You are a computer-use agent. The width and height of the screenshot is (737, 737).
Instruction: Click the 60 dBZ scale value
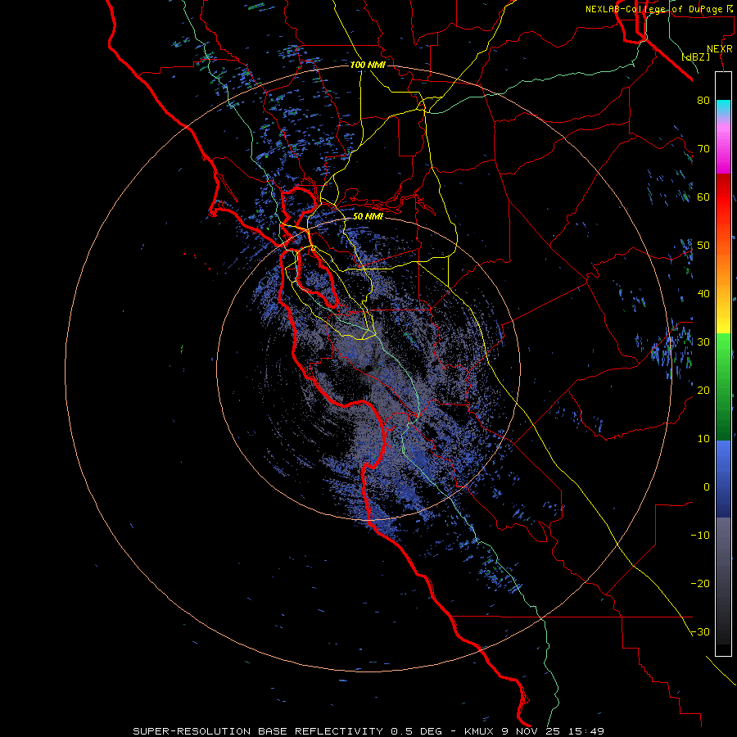pos(703,197)
